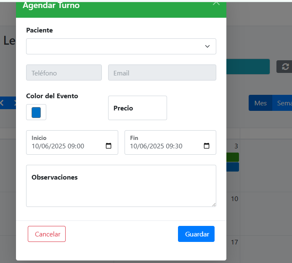Viewport: 292px width, 263px height.
Task: Select the blue event on day 3
Action: coord(233,167)
